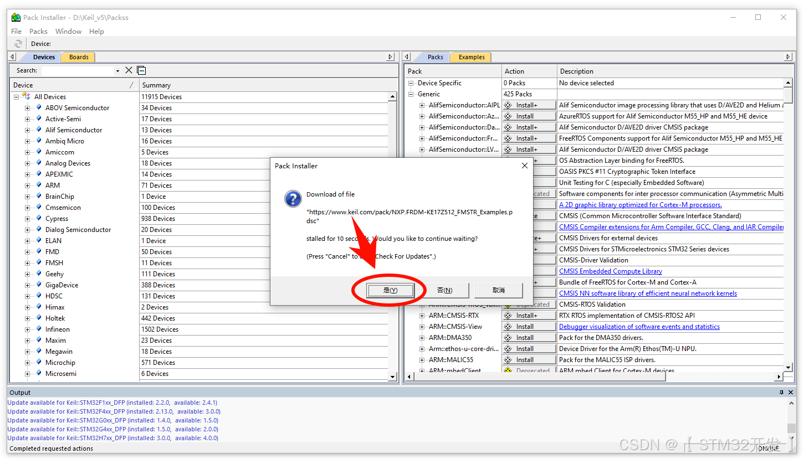
Task: Expand the Holtek vendor node
Action: pyautogui.click(x=28, y=318)
